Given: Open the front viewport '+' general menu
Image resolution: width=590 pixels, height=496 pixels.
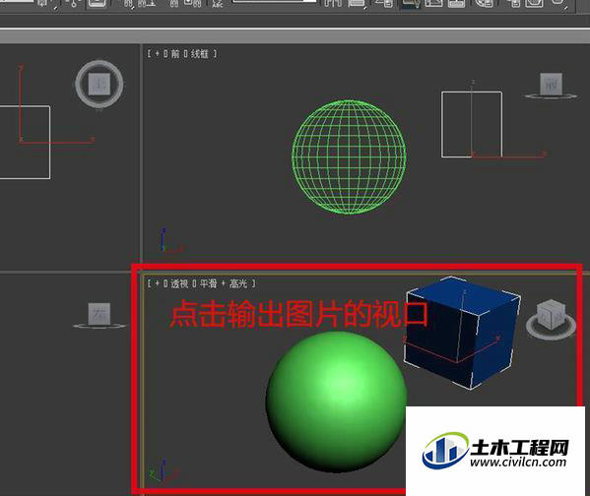Looking at the screenshot, I should [x=158, y=54].
